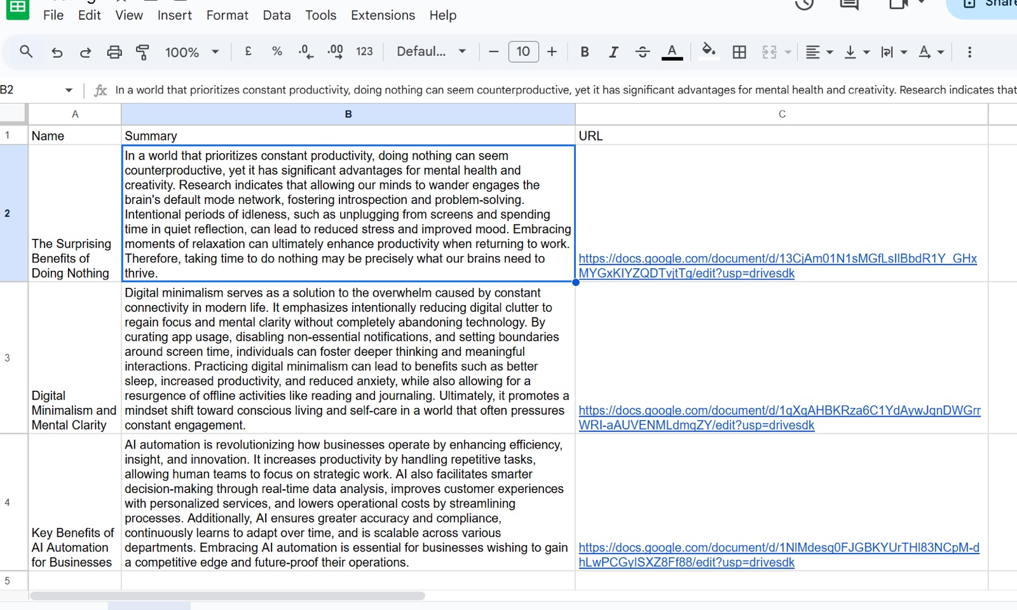Open text rotation dropdown

pyautogui.click(x=931, y=52)
